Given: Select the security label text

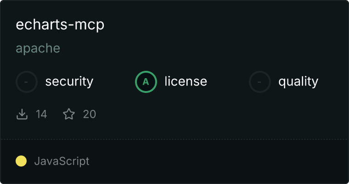Looking at the screenshot, I should [69, 81].
